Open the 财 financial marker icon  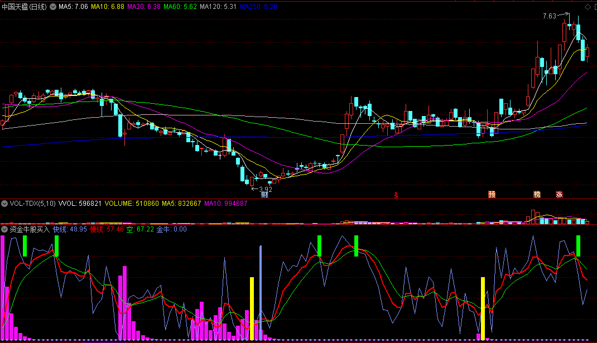[264, 195]
